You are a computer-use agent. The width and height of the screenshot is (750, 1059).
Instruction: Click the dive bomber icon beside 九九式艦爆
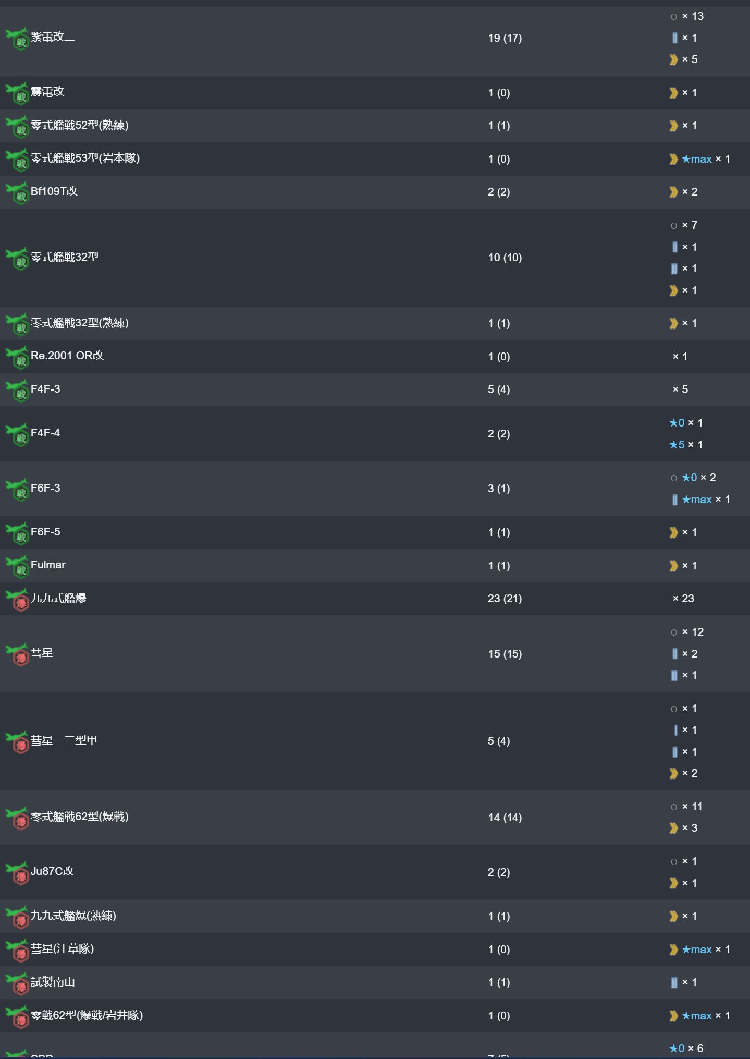point(17,600)
